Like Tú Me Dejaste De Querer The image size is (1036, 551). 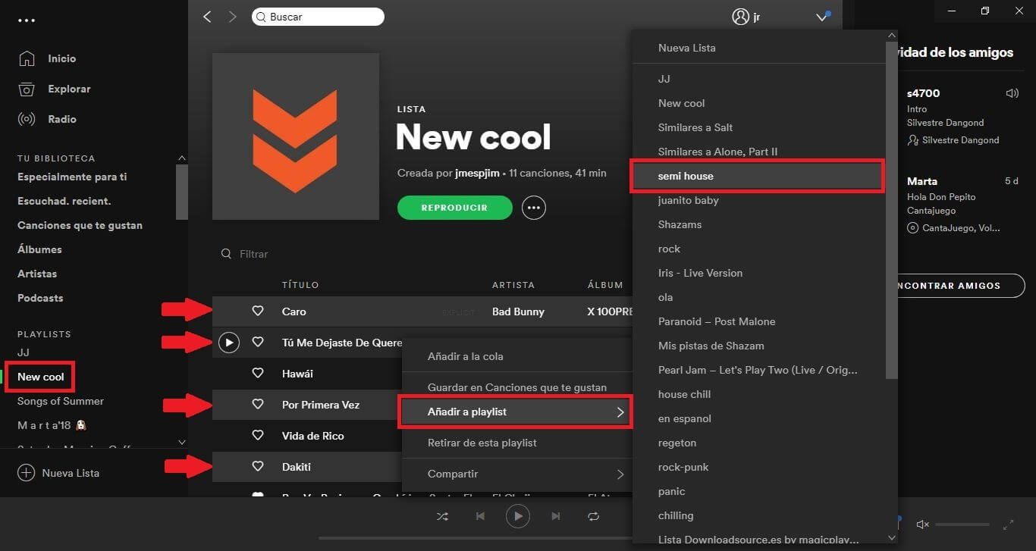(258, 343)
